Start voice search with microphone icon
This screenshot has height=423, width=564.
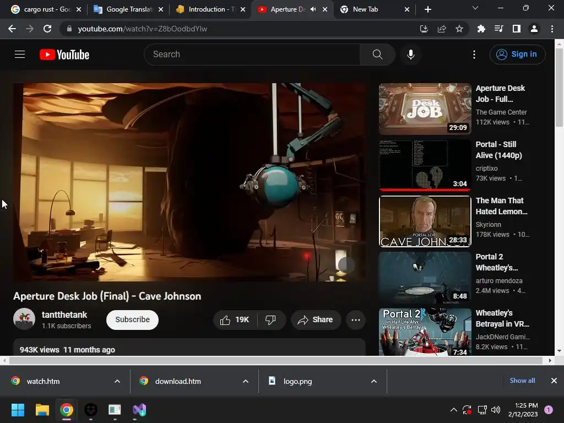[410, 55]
